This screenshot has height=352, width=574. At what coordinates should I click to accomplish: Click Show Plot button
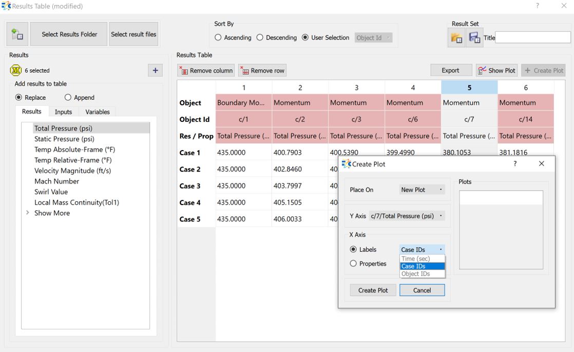coord(496,70)
